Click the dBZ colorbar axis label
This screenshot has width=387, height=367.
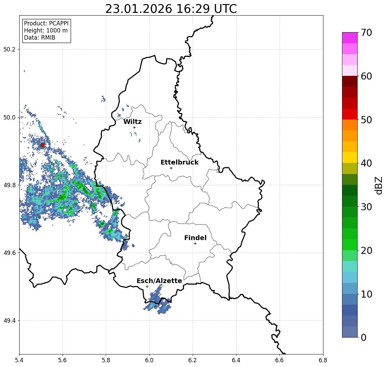[x=378, y=186]
